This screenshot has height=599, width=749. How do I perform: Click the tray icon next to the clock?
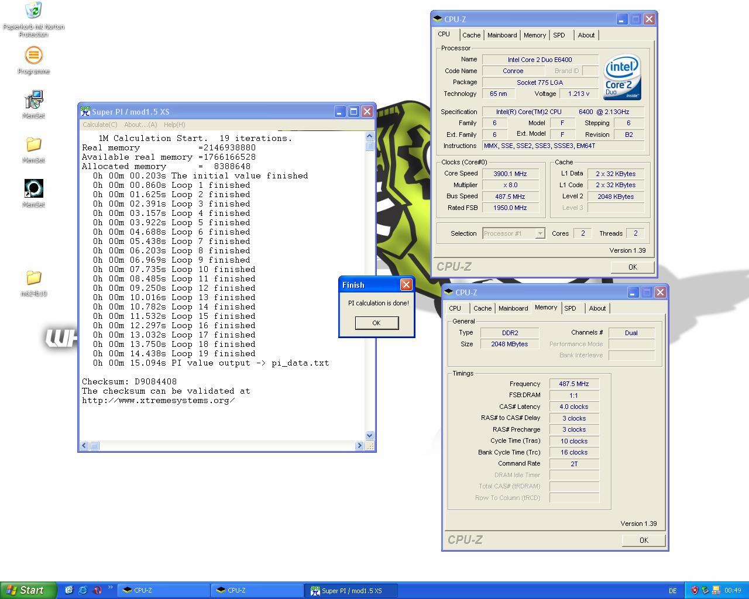[x=716, y=590]
